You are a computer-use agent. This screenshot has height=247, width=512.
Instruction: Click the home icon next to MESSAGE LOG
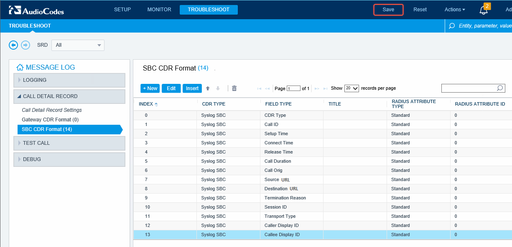[20, 67]
